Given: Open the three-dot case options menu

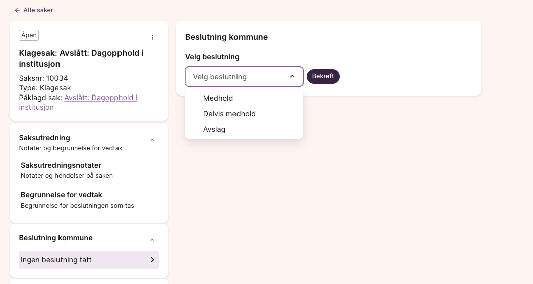Looking at the screenshot, I should pos(152,37).
